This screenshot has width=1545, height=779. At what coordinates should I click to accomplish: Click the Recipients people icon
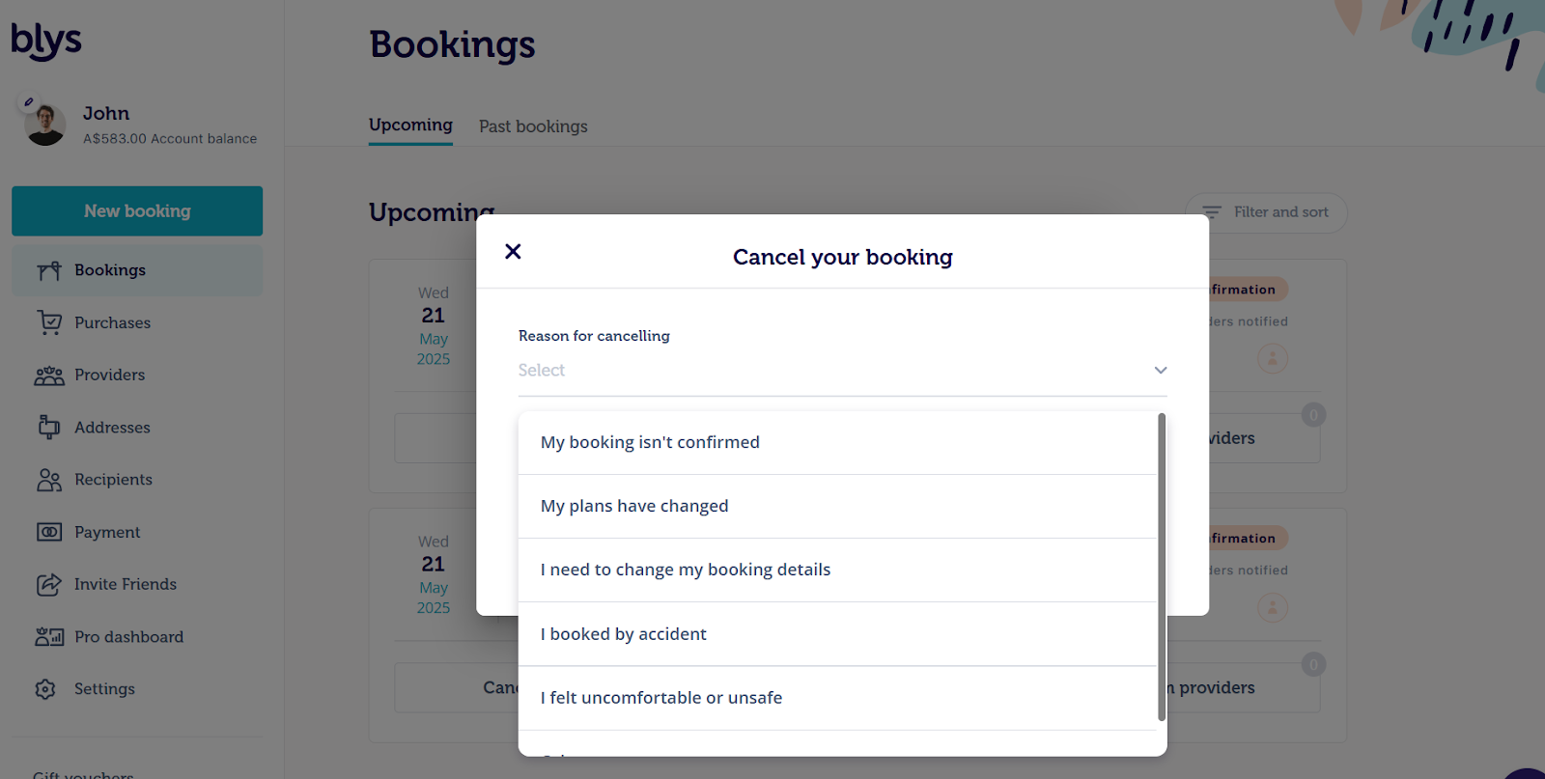coord(49,480)
